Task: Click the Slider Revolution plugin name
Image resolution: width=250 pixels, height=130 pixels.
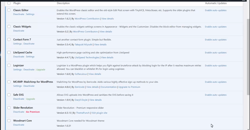Action: coord(23,108)
